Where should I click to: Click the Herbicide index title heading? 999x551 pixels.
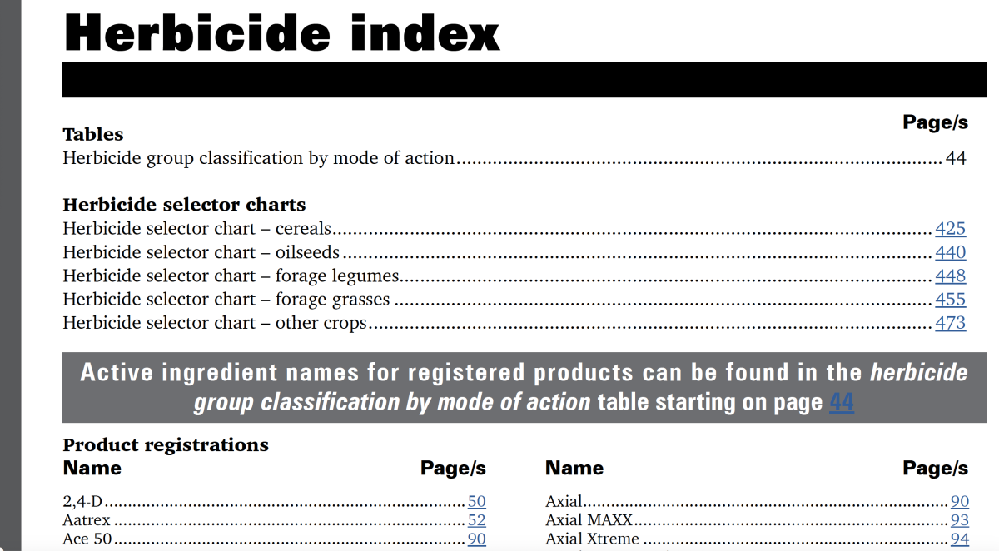[x=281, y=32]
